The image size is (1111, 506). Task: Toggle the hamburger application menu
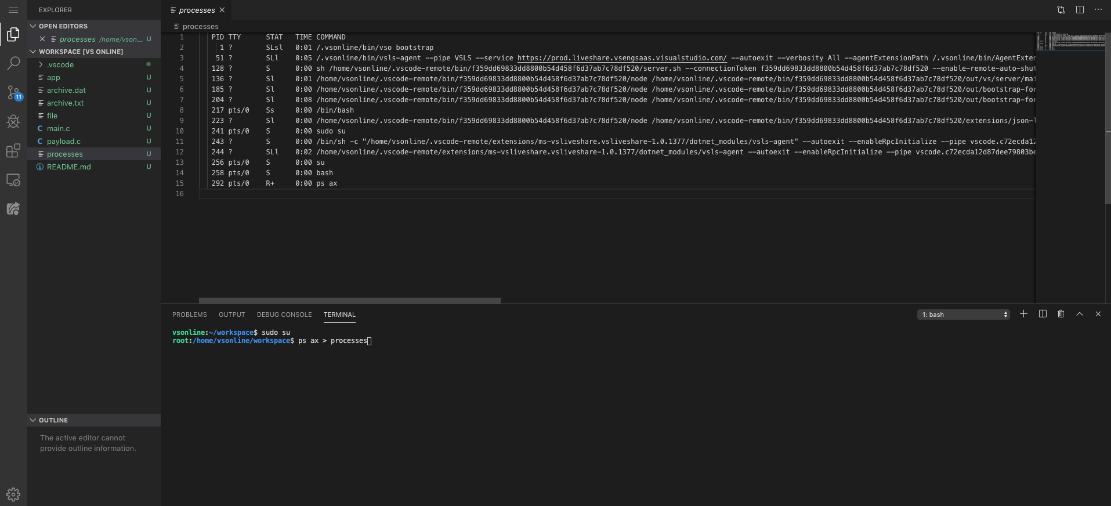pyautogui.click(x=13, y=10)
